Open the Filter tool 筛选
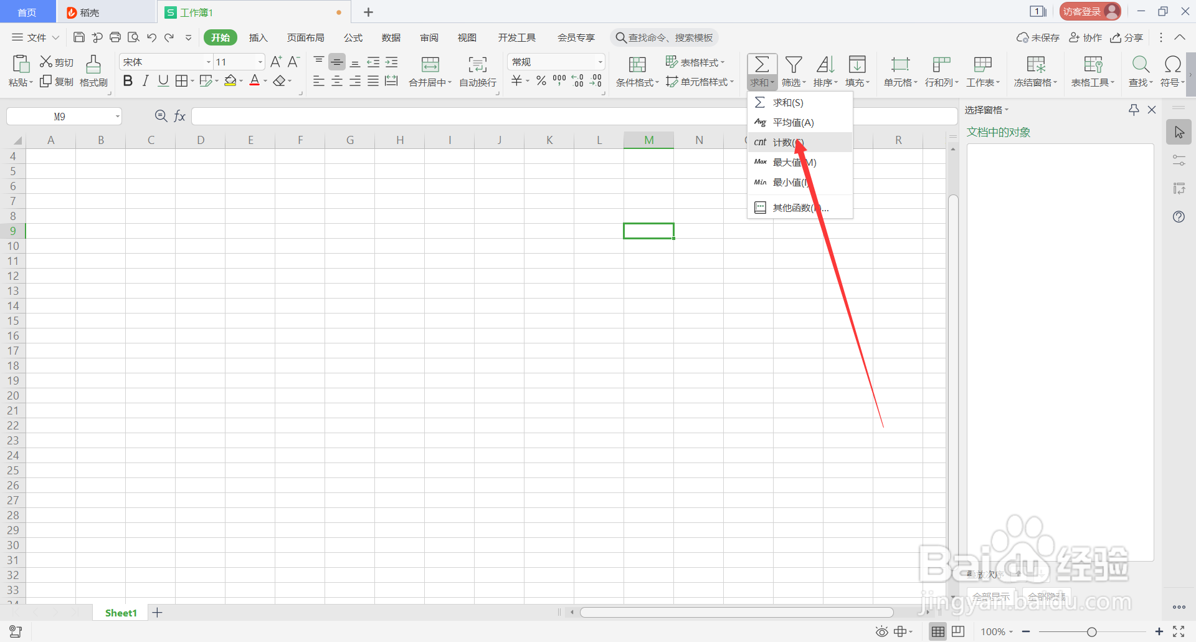 coord(794,70)
